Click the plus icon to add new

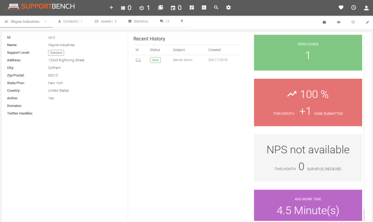111,8
